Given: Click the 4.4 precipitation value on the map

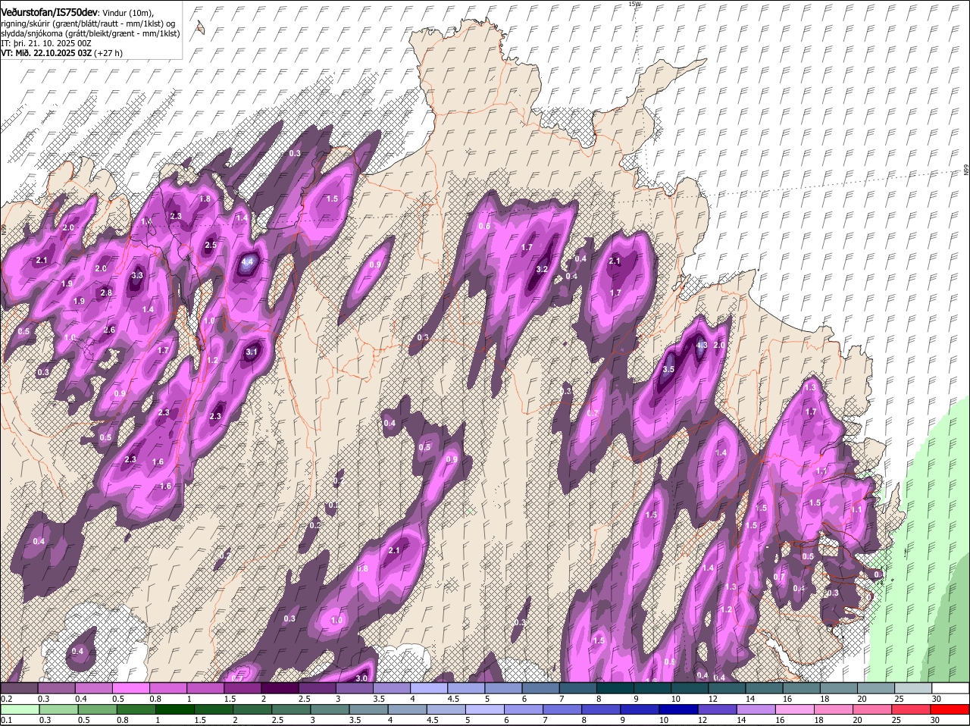Looking at the screenshot, I should point(247,262).
